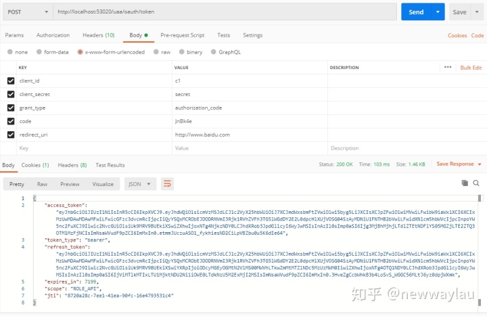Switch to the Params tab

[14, 35]
